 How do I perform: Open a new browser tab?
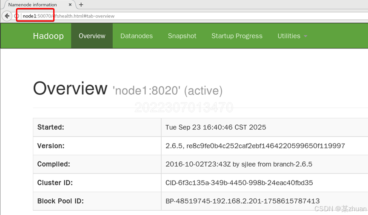[x=81, y=4]
